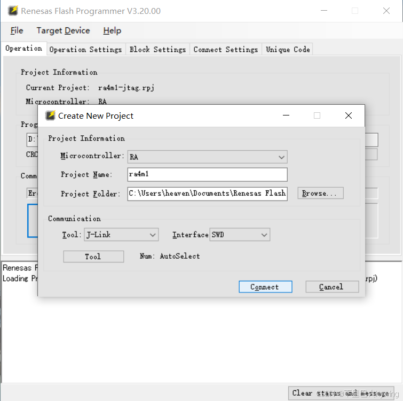Viewport: 403px width, 401px height.
Task: Click Clear status and message button
Action: [341, 393]
